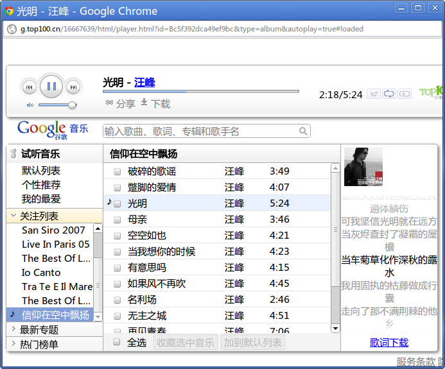Pause the playing song
The width and height of the screenshot is (445, 369).
pyautogui.click(x=51, y=86)
